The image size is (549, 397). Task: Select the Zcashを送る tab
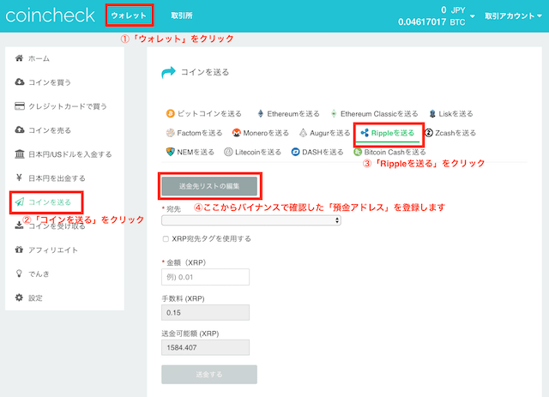[x=450, y=133]
